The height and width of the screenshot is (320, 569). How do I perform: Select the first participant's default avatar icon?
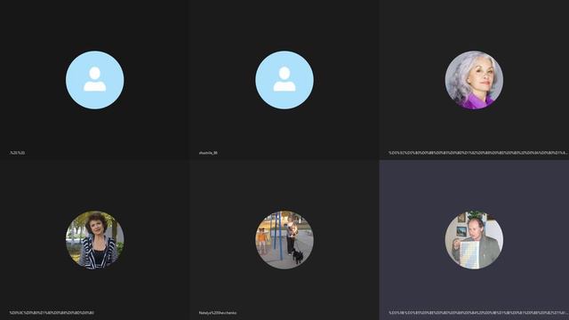pos(95,80)
